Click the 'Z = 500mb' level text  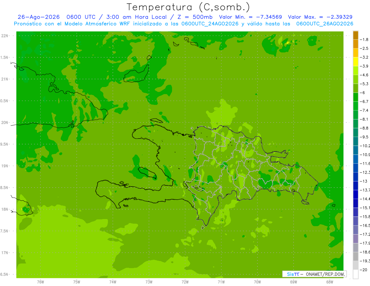click(194, 17)
